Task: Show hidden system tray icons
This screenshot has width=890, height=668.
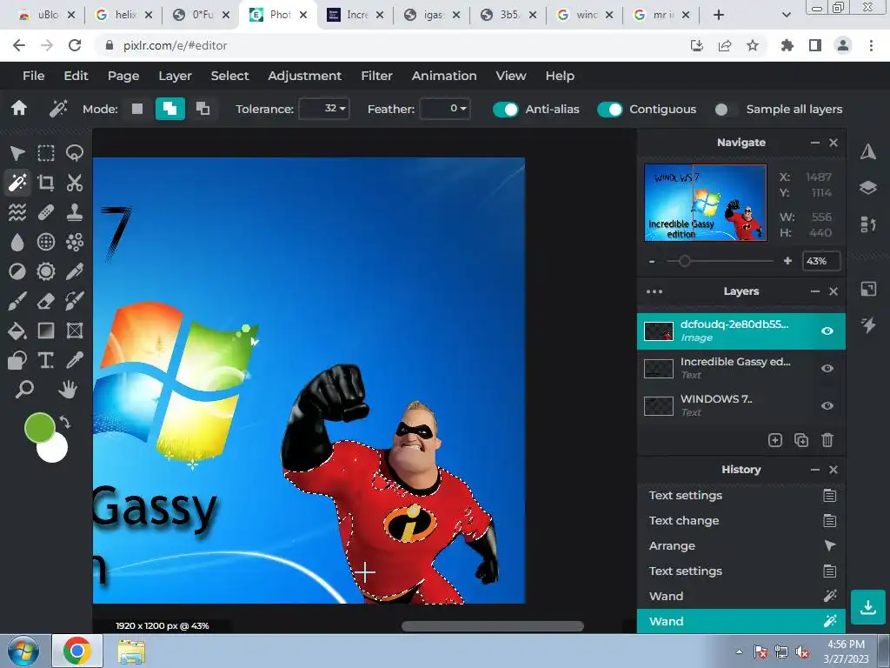Action: pos(739,651)
